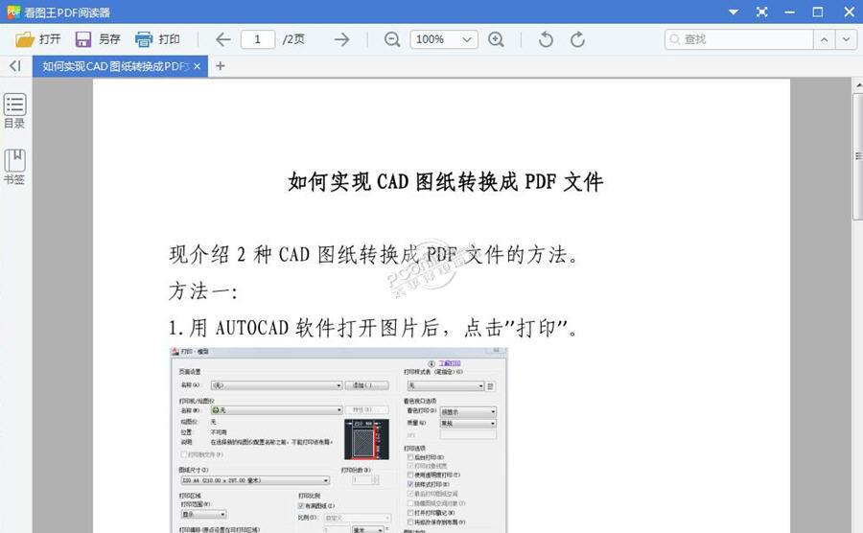This screenshot has width=863, height=533.
Task: Open a PDF file with 打开
Action: click(x=37, y=39)
